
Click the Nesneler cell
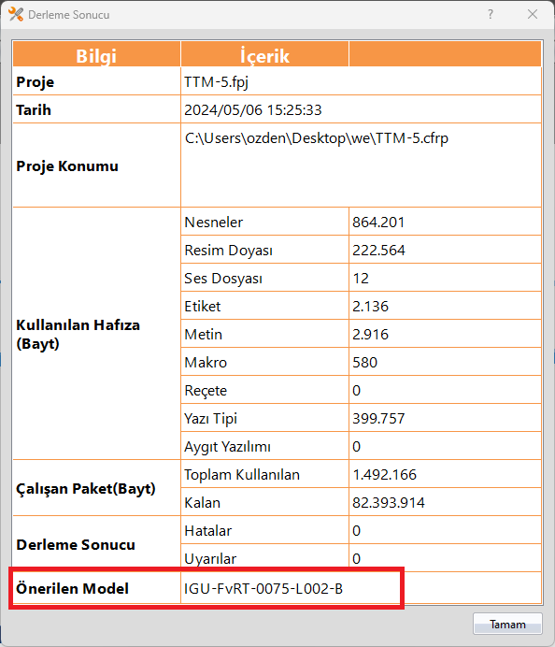pos(264,222)
